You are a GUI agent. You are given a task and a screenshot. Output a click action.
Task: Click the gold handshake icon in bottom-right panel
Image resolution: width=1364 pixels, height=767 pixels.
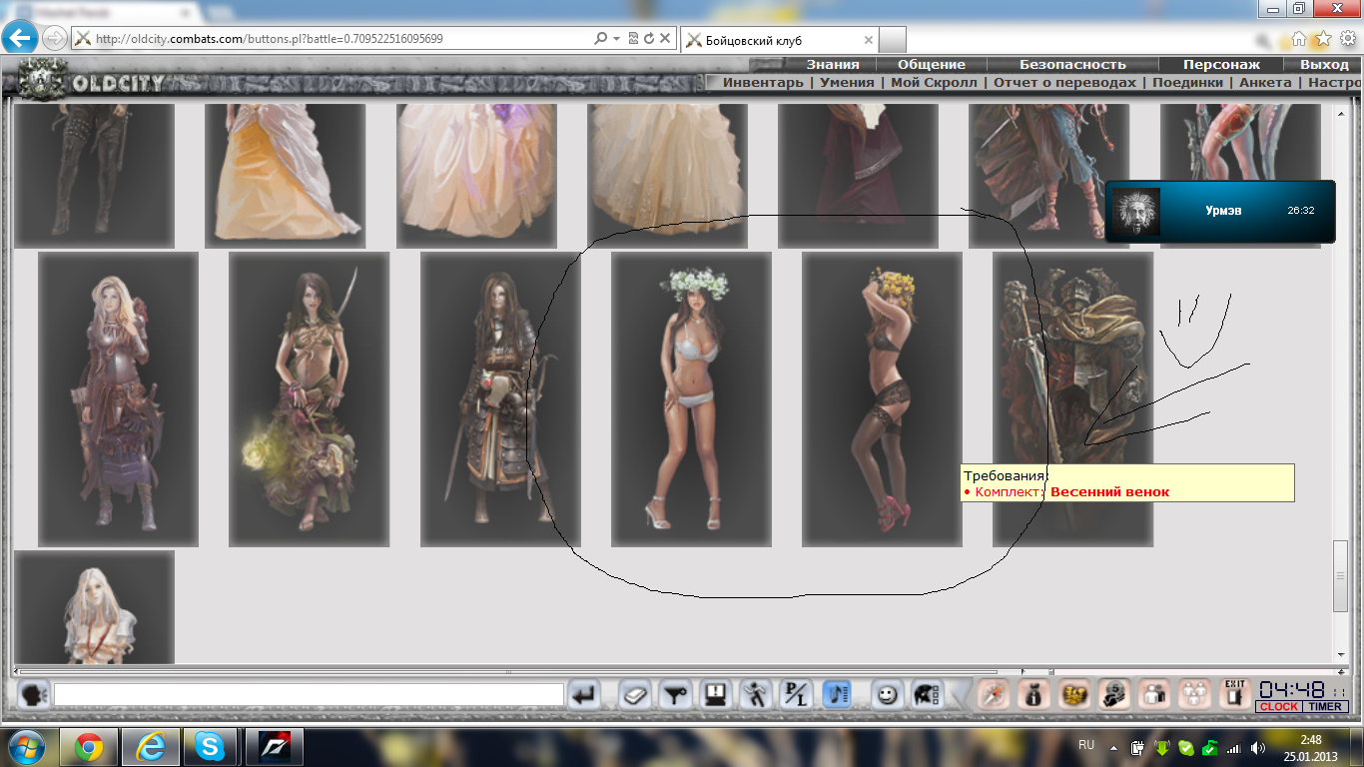coord(1074,694)
